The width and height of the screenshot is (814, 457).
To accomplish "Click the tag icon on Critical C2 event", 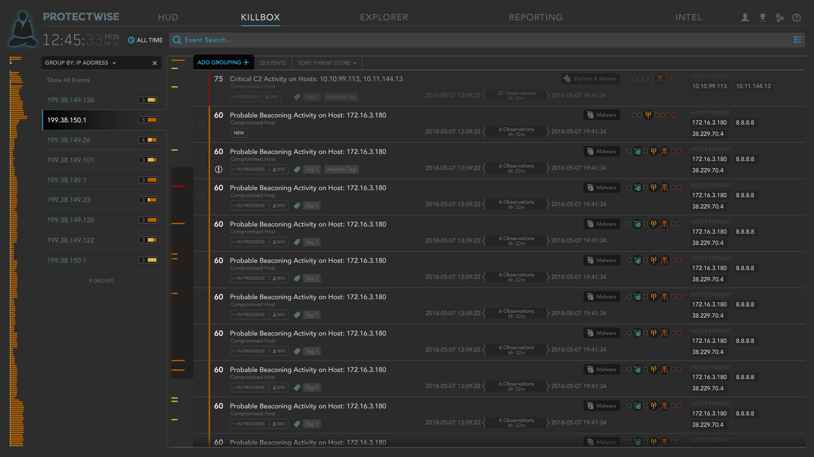I will pyautogui.click(x=297, y=97).
